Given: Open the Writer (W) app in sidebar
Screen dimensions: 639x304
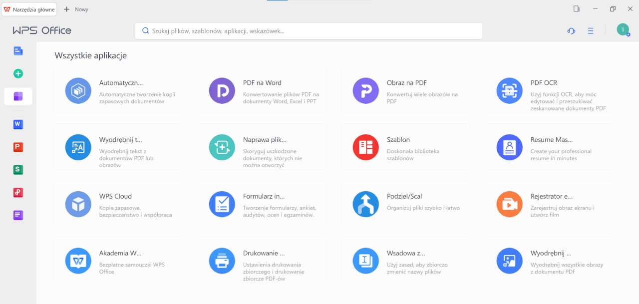Looking at the screenshot, I should 18,124.
